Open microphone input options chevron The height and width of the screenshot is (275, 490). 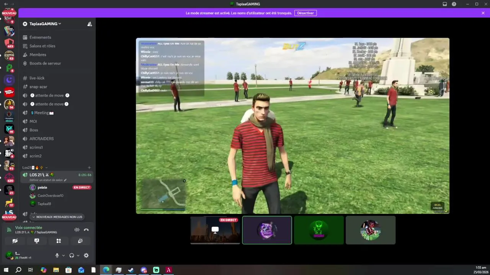click(x=64, y=256)
